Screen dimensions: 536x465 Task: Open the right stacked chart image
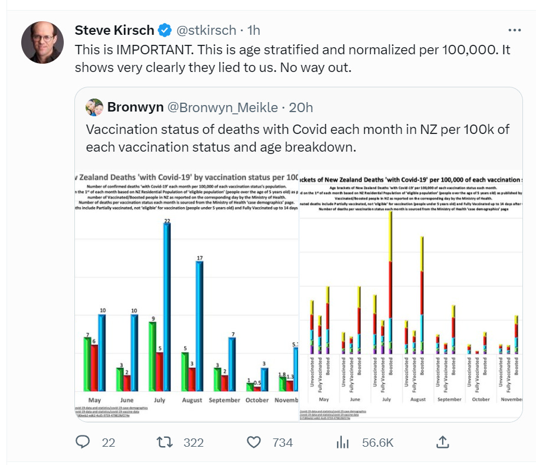tap(410, 295)
